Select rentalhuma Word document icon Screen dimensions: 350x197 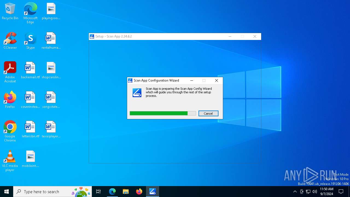point(51,41)
